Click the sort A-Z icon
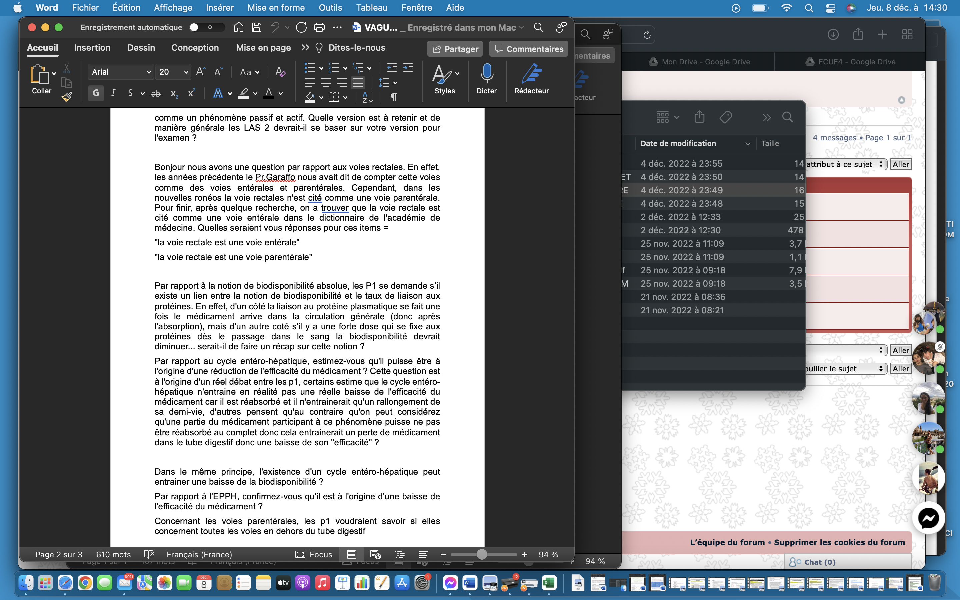The height and width of the screenshot is (600, 960). [x=368, y=97]
